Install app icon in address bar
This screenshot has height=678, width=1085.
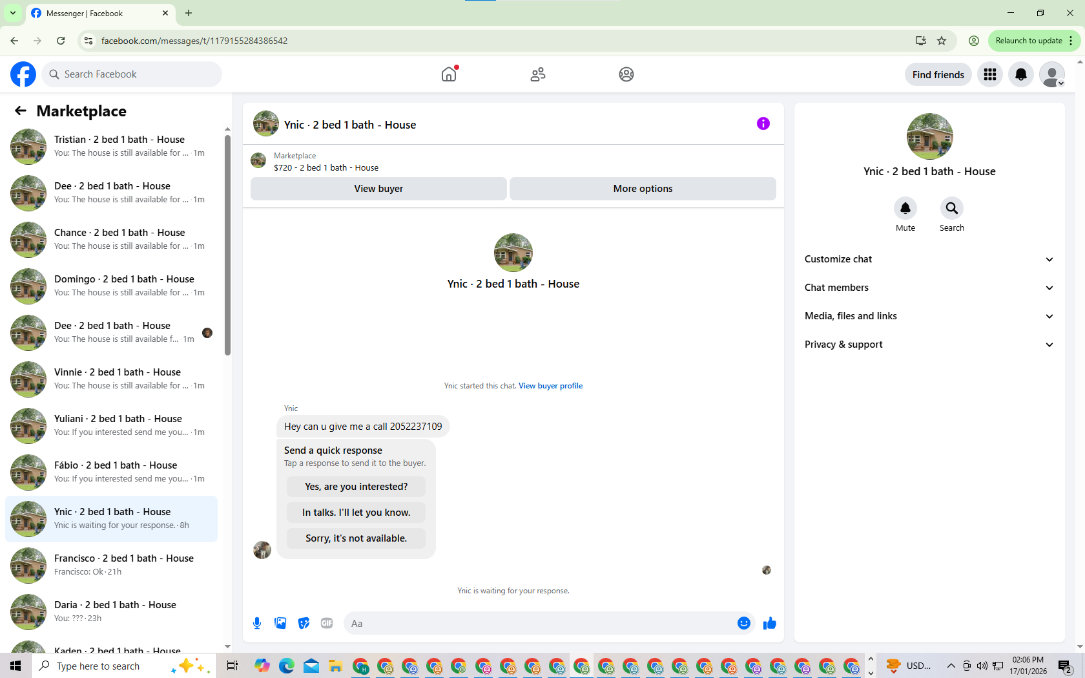click(921, 41)
